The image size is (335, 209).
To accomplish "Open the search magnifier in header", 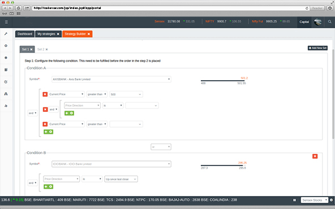I will pyautogui.click(x=330, y=22).
